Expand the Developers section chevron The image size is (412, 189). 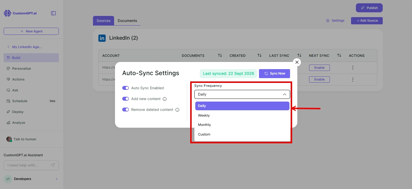[x=57, y=179]
